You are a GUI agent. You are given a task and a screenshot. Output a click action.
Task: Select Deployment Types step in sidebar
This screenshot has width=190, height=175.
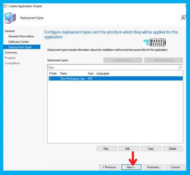(x=22, y=47)
